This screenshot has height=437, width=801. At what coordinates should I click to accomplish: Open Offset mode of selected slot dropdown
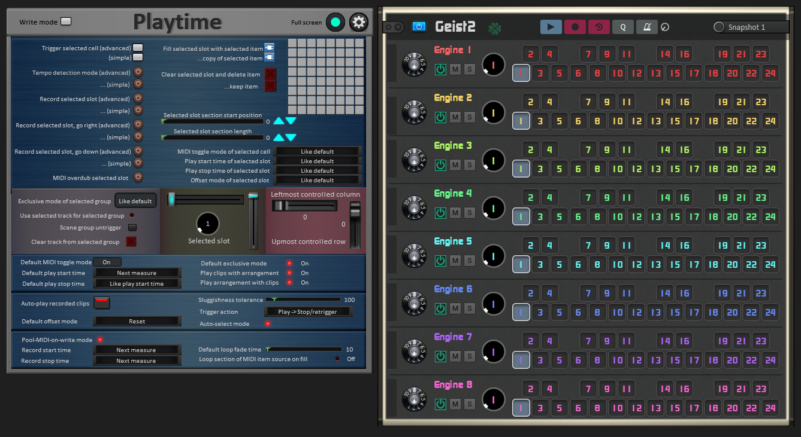click(318, 180)
